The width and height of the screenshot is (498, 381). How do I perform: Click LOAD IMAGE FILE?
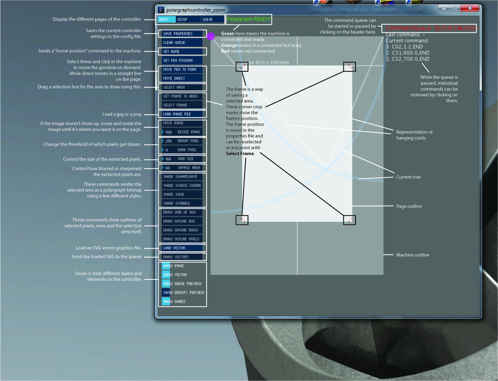(182, 114)
